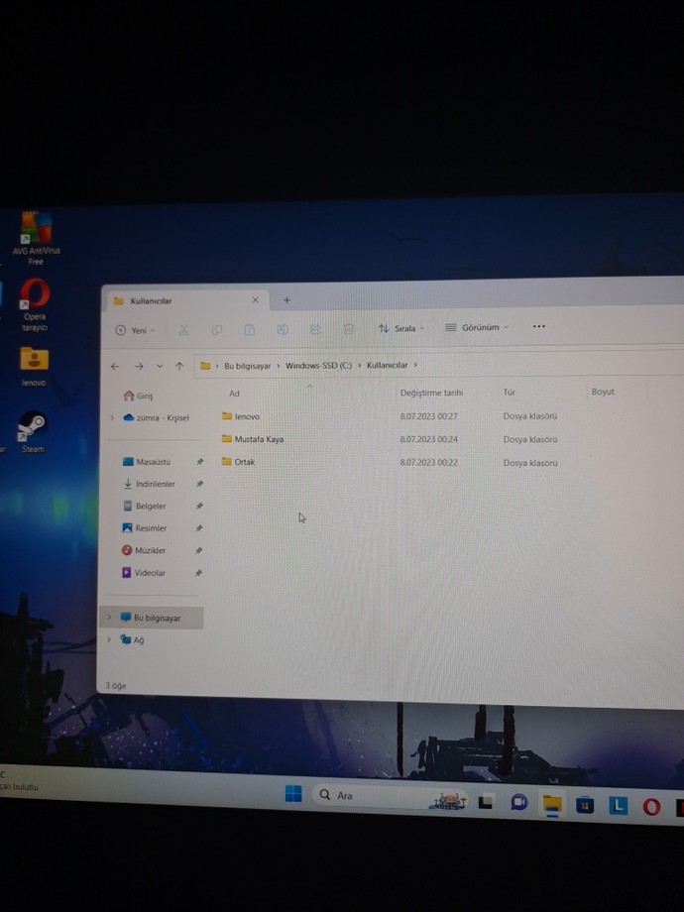This screenshot has width=684, height=912.
Task: Expand the chevron after Kullanıcılar breadcrumb
Action: click(x=415, y=365)
